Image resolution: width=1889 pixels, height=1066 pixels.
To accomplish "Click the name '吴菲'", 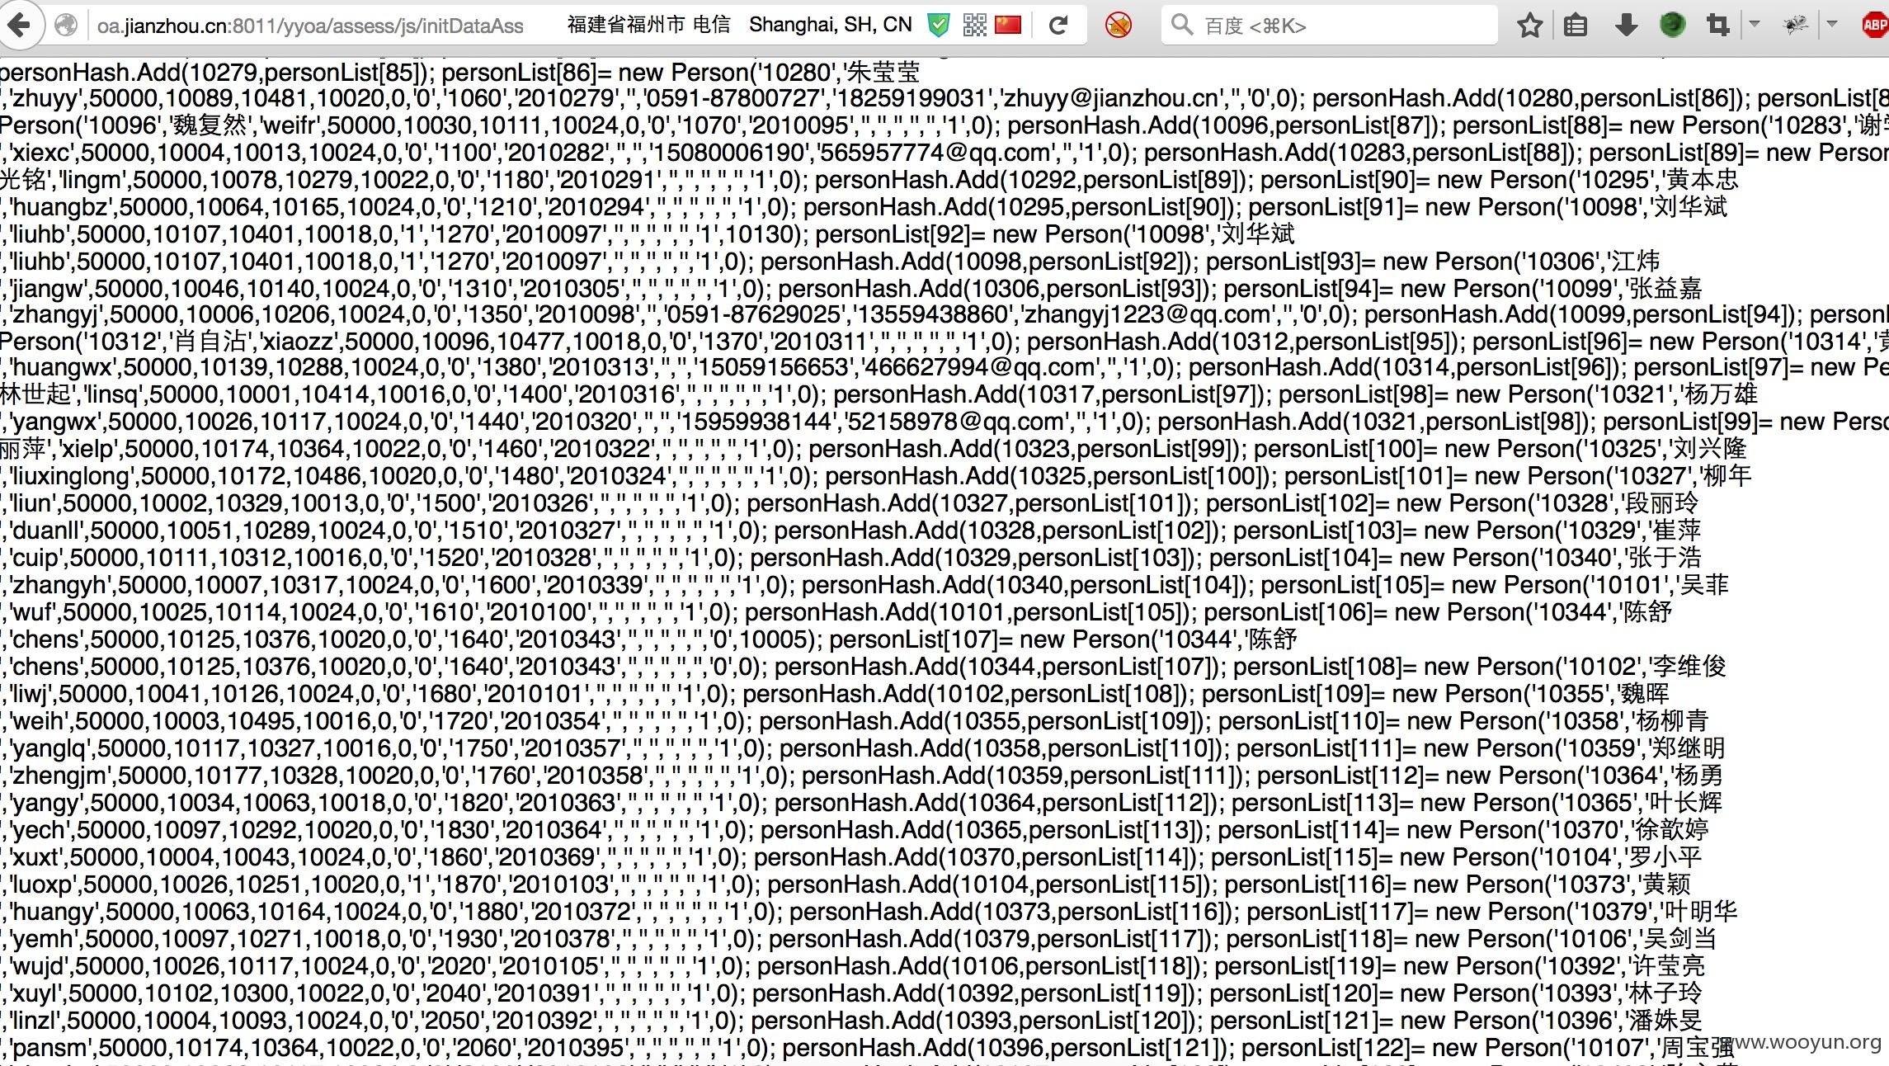I will (x=1704, y=585).
